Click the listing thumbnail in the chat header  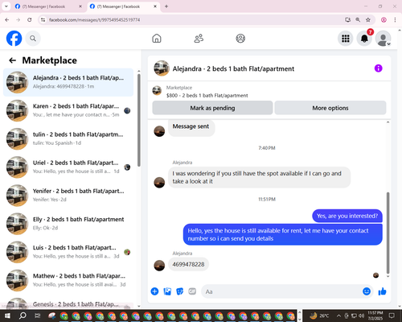point(162,68)
